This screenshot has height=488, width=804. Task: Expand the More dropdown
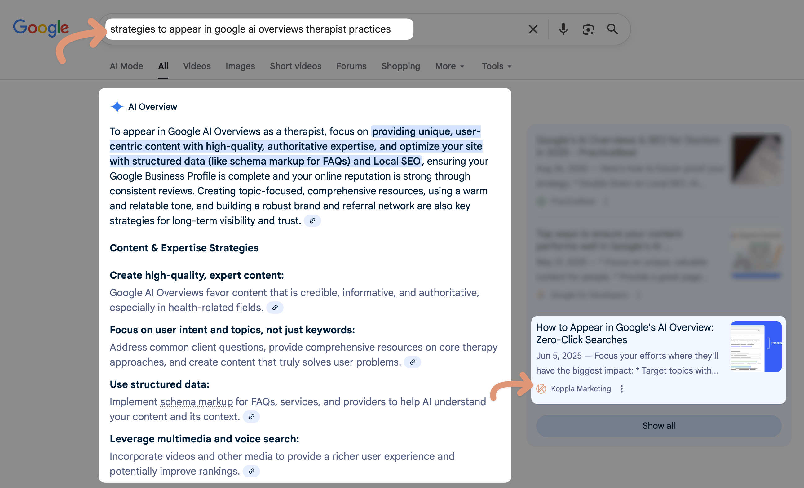click(x=450, y=66)
